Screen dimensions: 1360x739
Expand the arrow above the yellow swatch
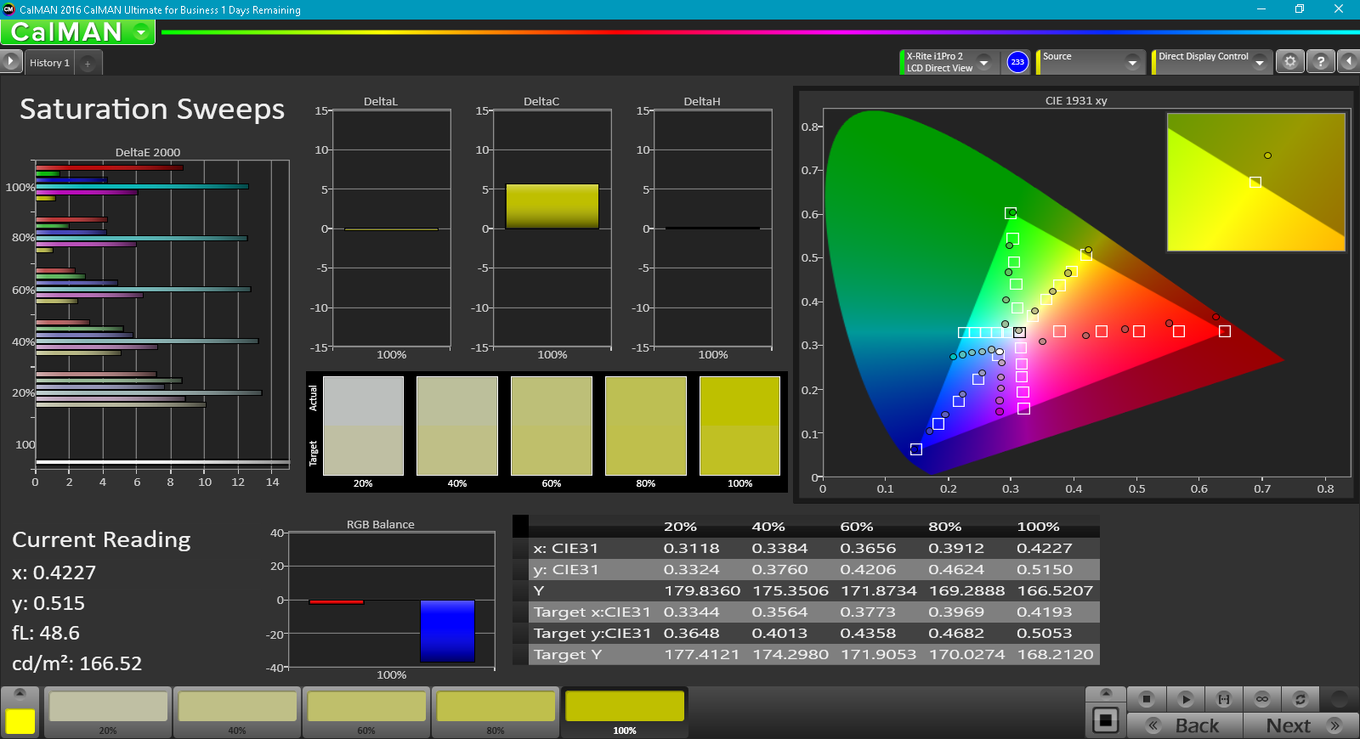click(x=20, y=693)
